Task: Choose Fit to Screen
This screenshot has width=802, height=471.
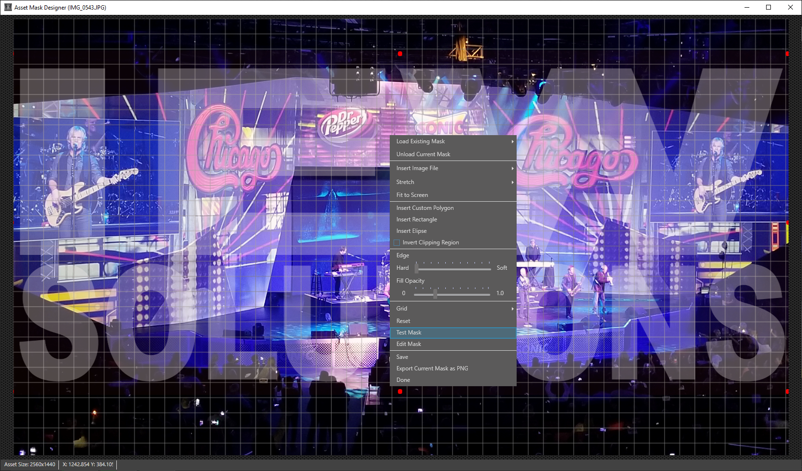Action: [453, 195]
